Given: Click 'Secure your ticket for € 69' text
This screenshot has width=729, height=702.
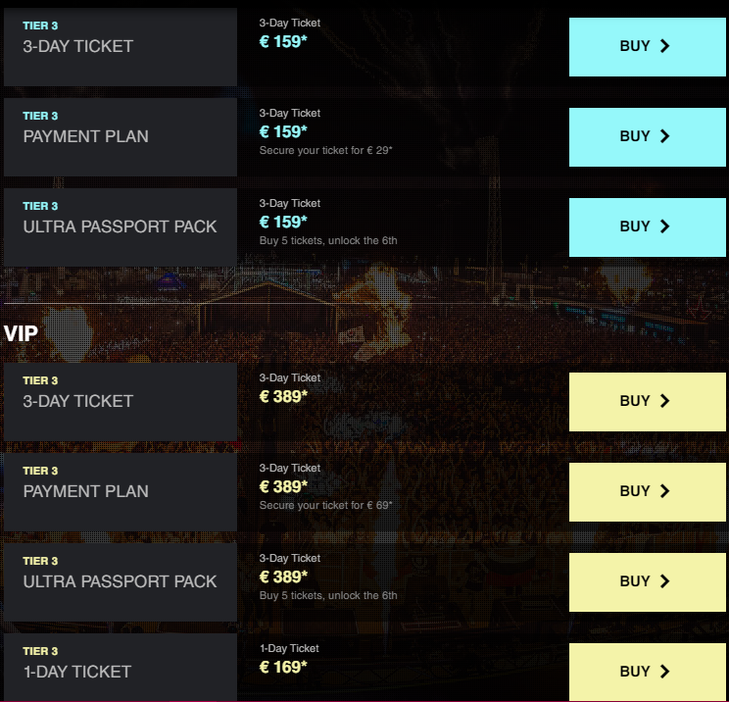Looking at the screenshot, I should (x=325, y=506).
